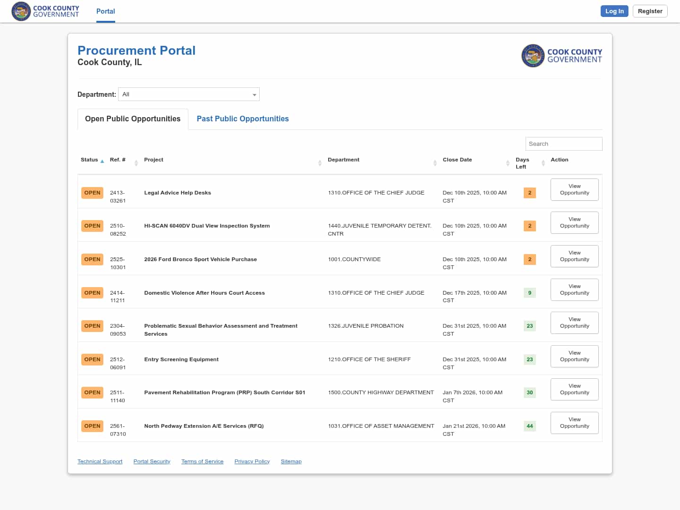
Task: Switch to Past Public Opportunities tab
Action: point(243,119)
